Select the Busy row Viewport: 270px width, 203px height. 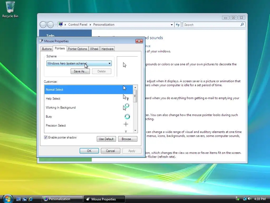click(89, 117)
